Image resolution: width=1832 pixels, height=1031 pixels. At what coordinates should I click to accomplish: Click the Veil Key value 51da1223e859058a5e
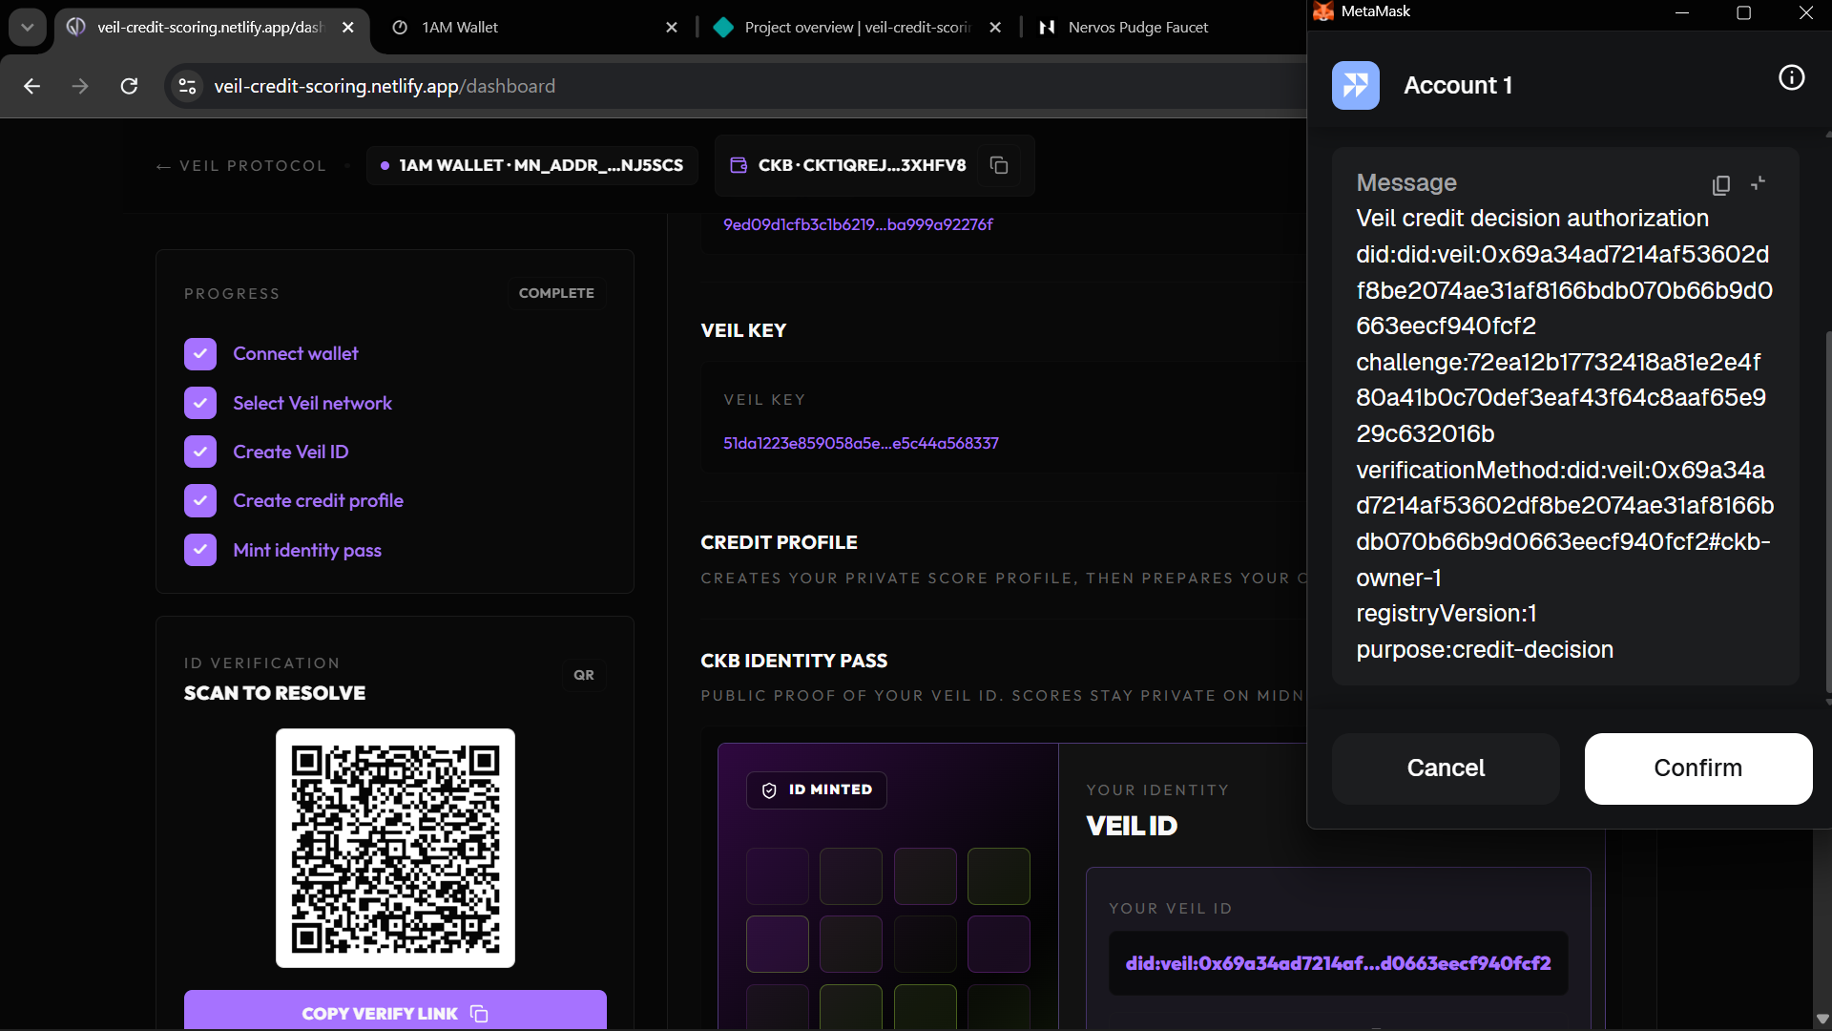coord(861,443)
